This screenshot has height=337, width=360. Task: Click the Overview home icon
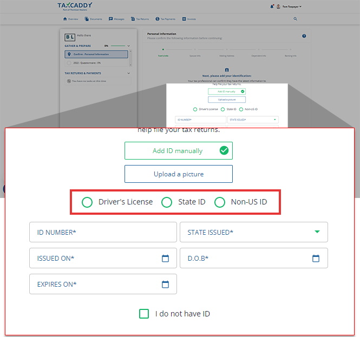coord(65,19)
